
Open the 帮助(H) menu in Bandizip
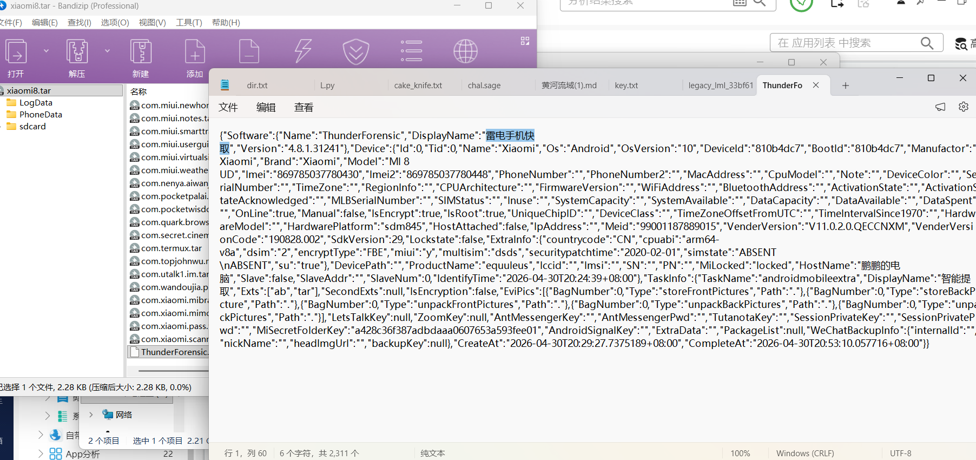point(226,23)
